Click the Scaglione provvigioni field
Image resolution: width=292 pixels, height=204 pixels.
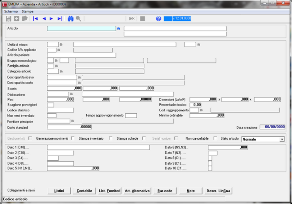(x=51, y=105)
